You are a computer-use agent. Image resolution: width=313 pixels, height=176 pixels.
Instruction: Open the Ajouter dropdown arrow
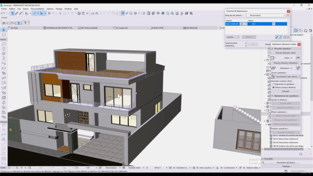(x=238, y=37)
